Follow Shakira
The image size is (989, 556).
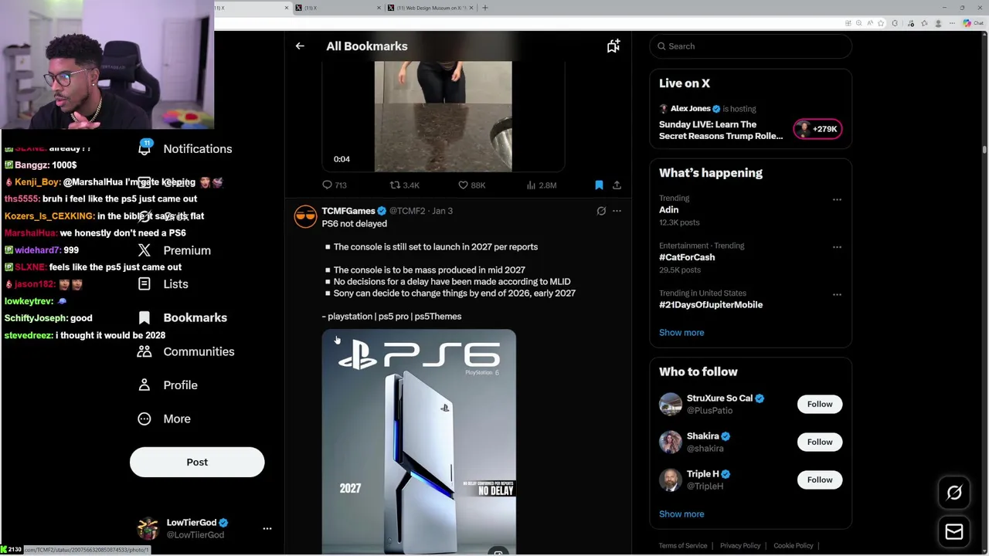tap(820, 442)
